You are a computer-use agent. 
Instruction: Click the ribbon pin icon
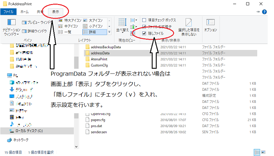coord(258,12)
